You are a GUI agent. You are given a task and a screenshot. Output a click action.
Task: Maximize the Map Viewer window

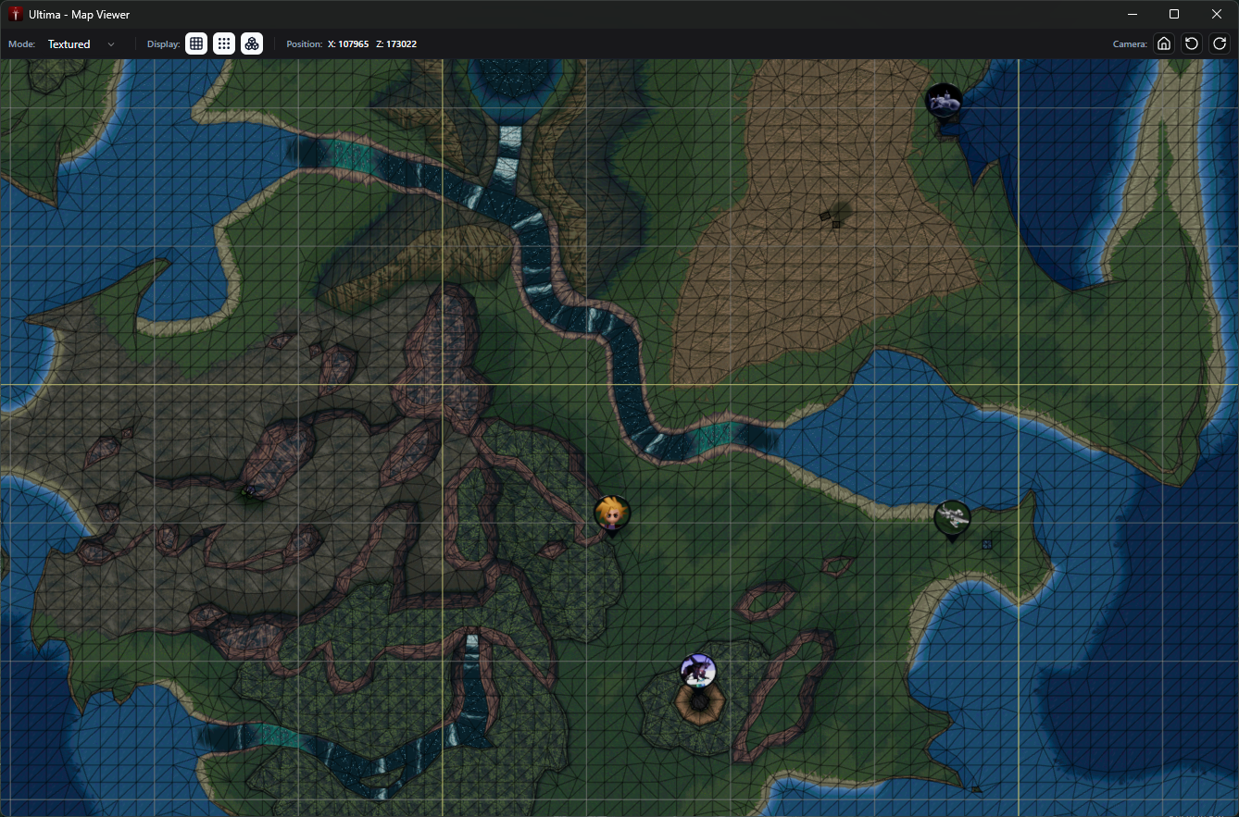[x=1174, y=14]
